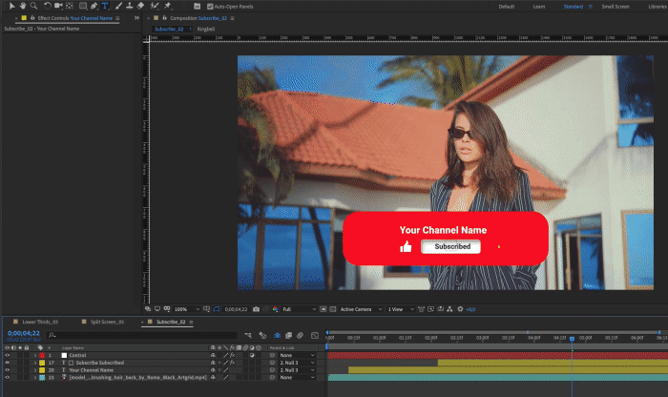Enable frame blending for timeline

288,336
